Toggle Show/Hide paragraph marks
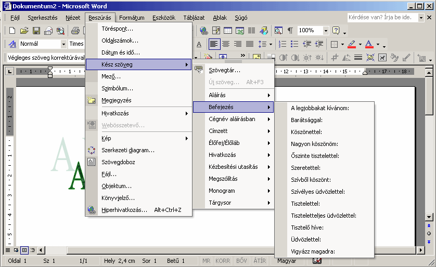 point(290,31)
